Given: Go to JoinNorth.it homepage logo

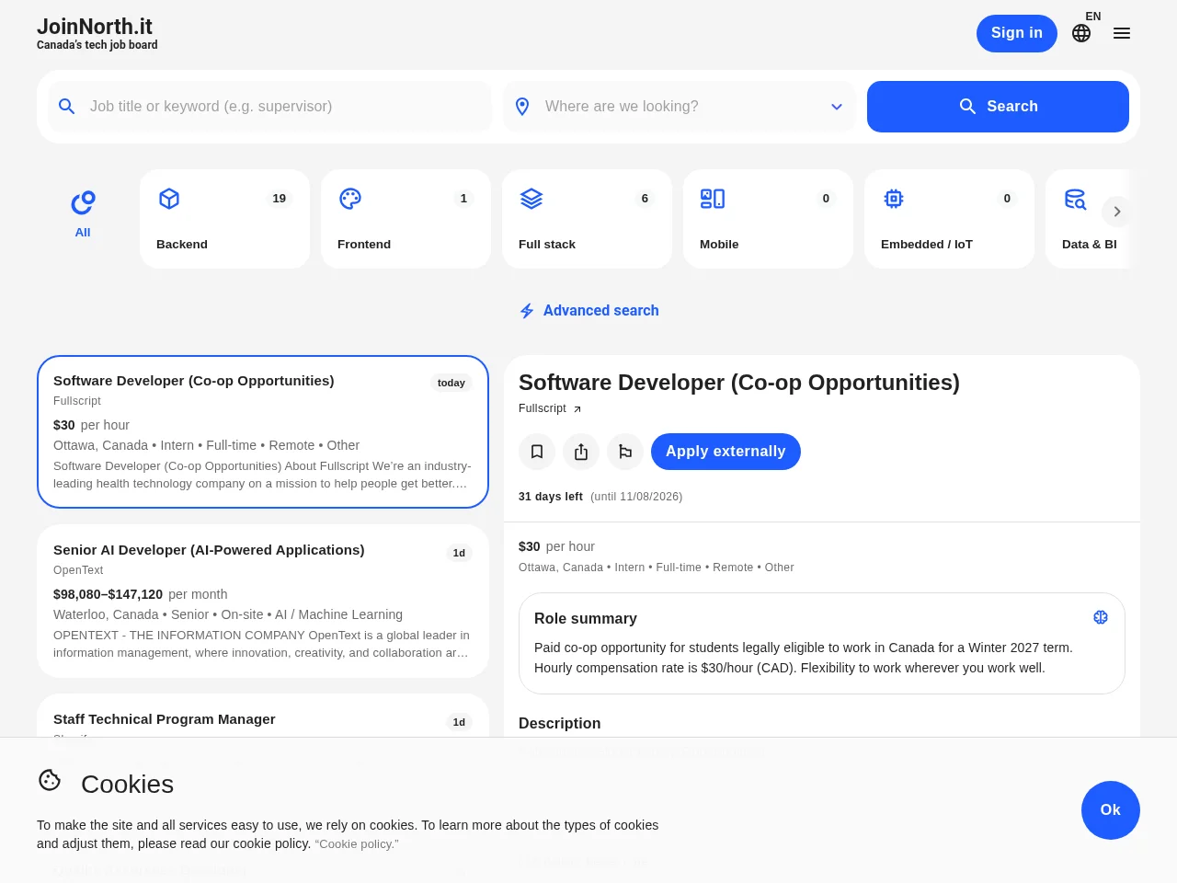Looking at the screenshot, I should [x=97, y=33].
